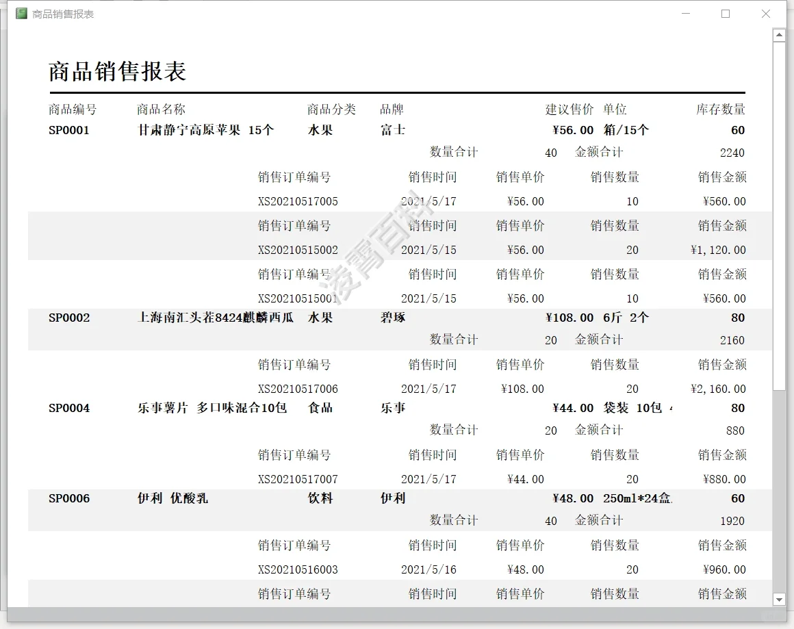Click the sales amount ¥1,120.00
The width and height of the screenshot is (794, 629).
click(717, 250)
